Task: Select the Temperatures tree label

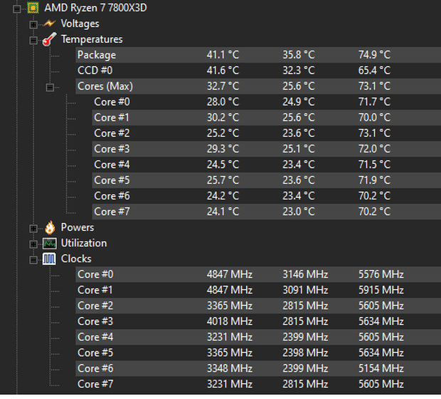Action: pos(92,39)
